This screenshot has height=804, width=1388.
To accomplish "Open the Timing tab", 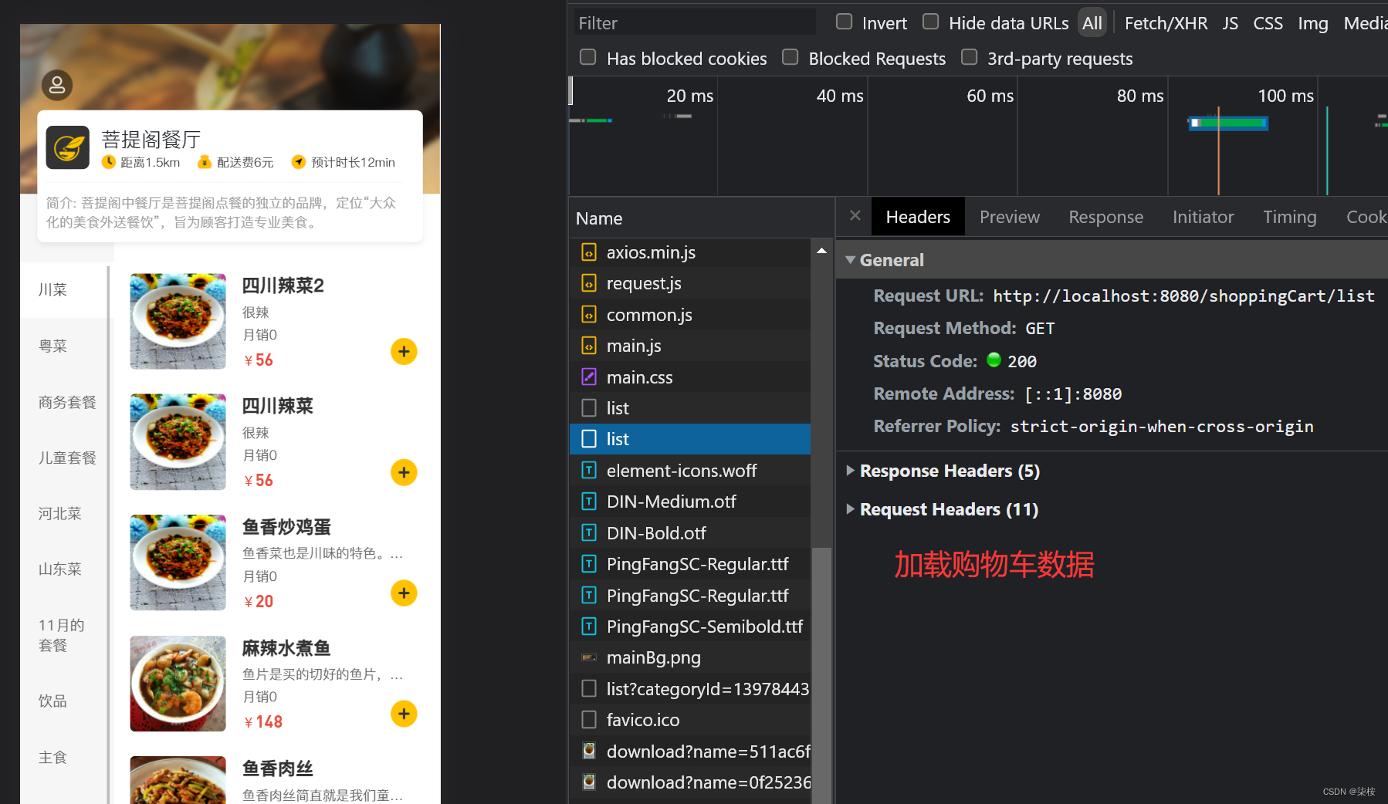I will pos(1289,217).
